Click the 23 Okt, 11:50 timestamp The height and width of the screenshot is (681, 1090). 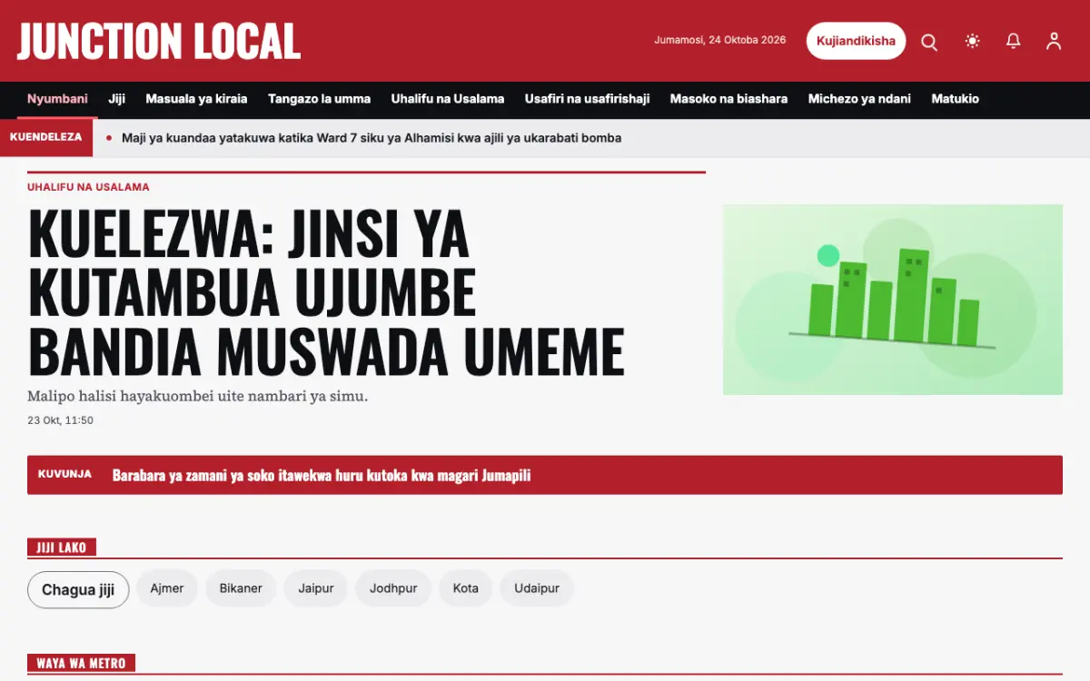pyautogui.click(x=60, y=420)
